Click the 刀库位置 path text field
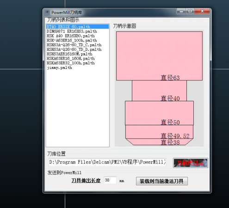The height and width of the screenshot is (208, 229). point(107,162)
